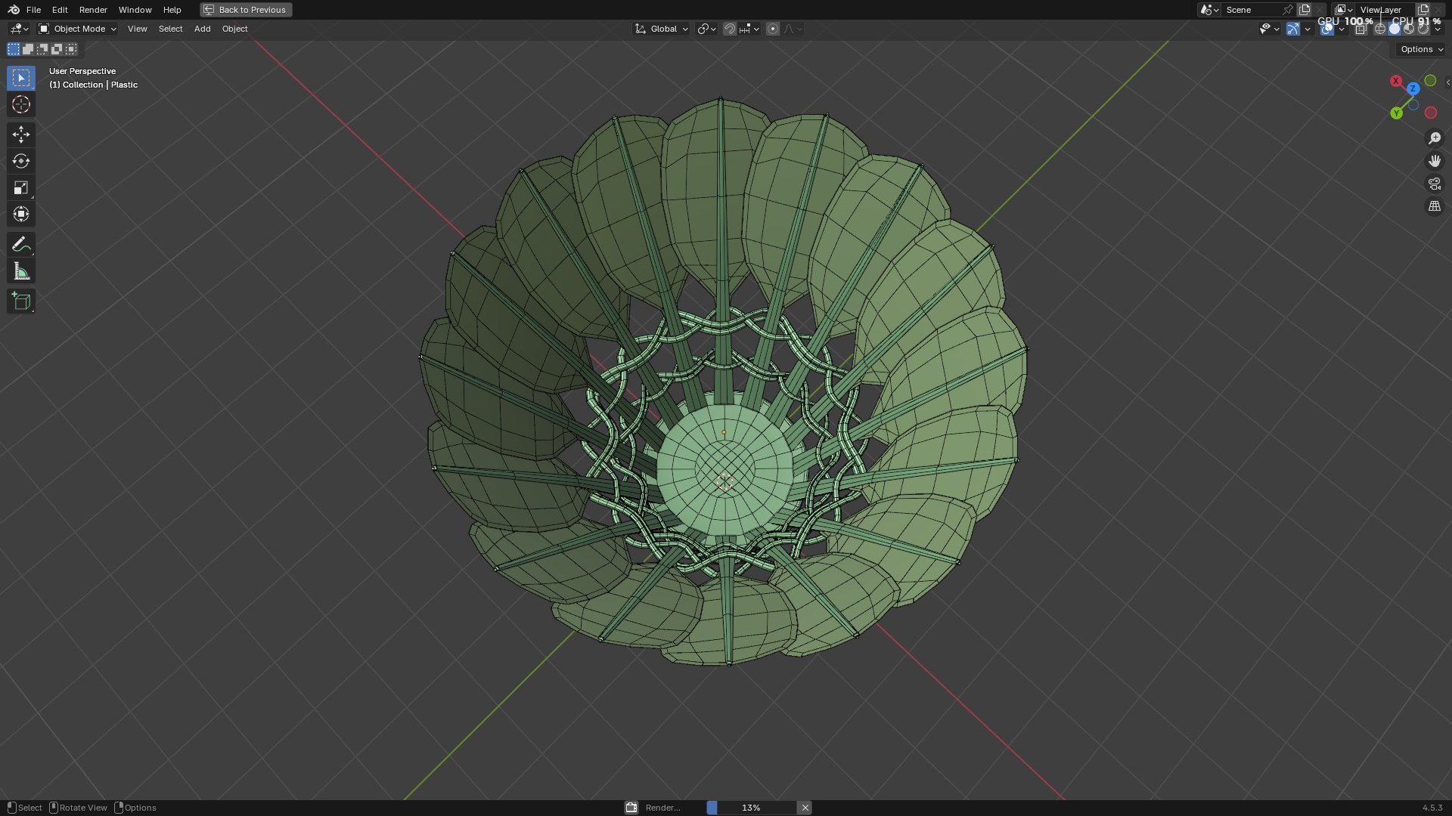Image resolution: width=1452 pixels, height=816 pixels.
Task: Open the transform pivot point dropdown
Action: [x=706, y=29]
